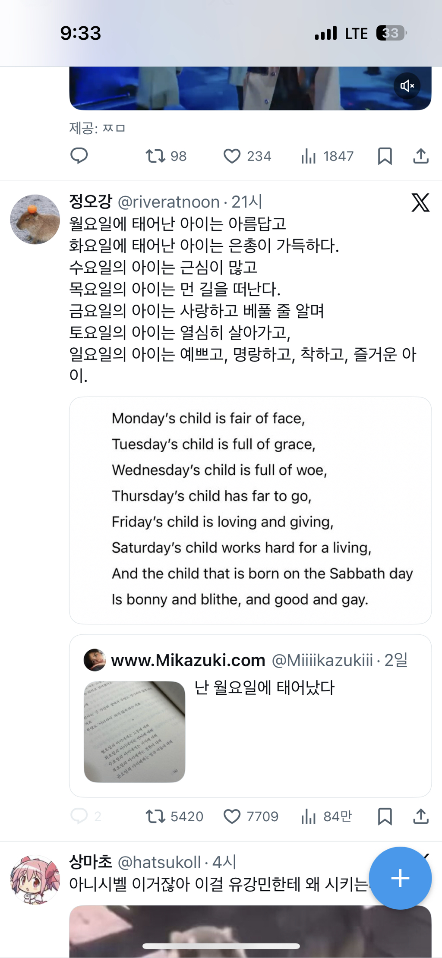Reply to the first tweet with 234 likes
442x958 pixels.
click(79, 156)
